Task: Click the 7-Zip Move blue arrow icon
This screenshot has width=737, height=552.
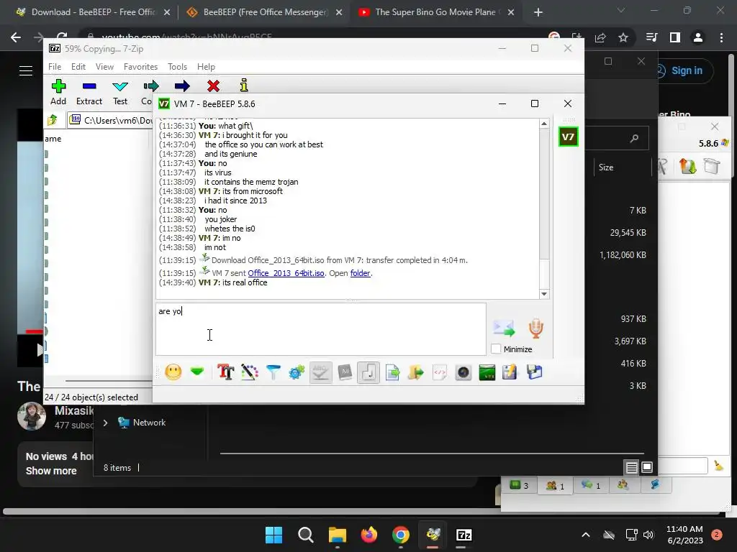Action: tap(182, 86)
